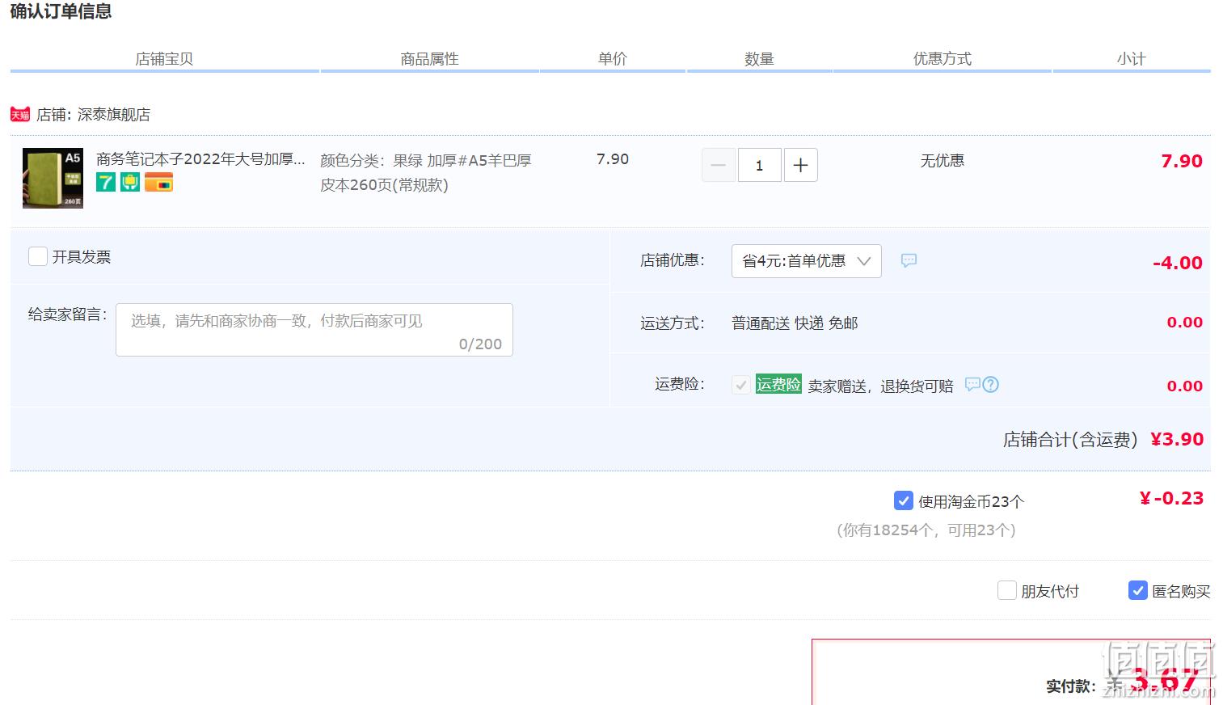Click the Tmall shop logo icon

pos(20,115)
